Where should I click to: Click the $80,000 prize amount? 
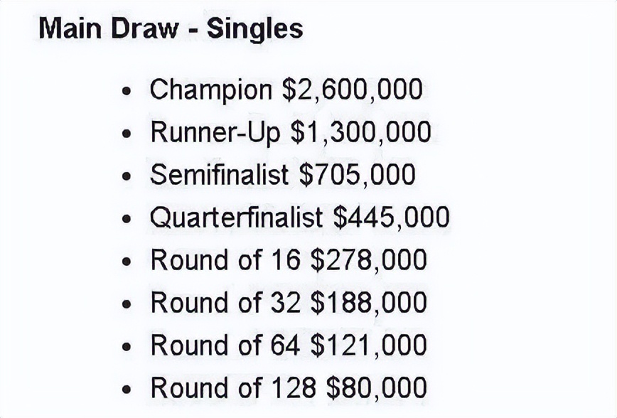[x=377, y=388]
